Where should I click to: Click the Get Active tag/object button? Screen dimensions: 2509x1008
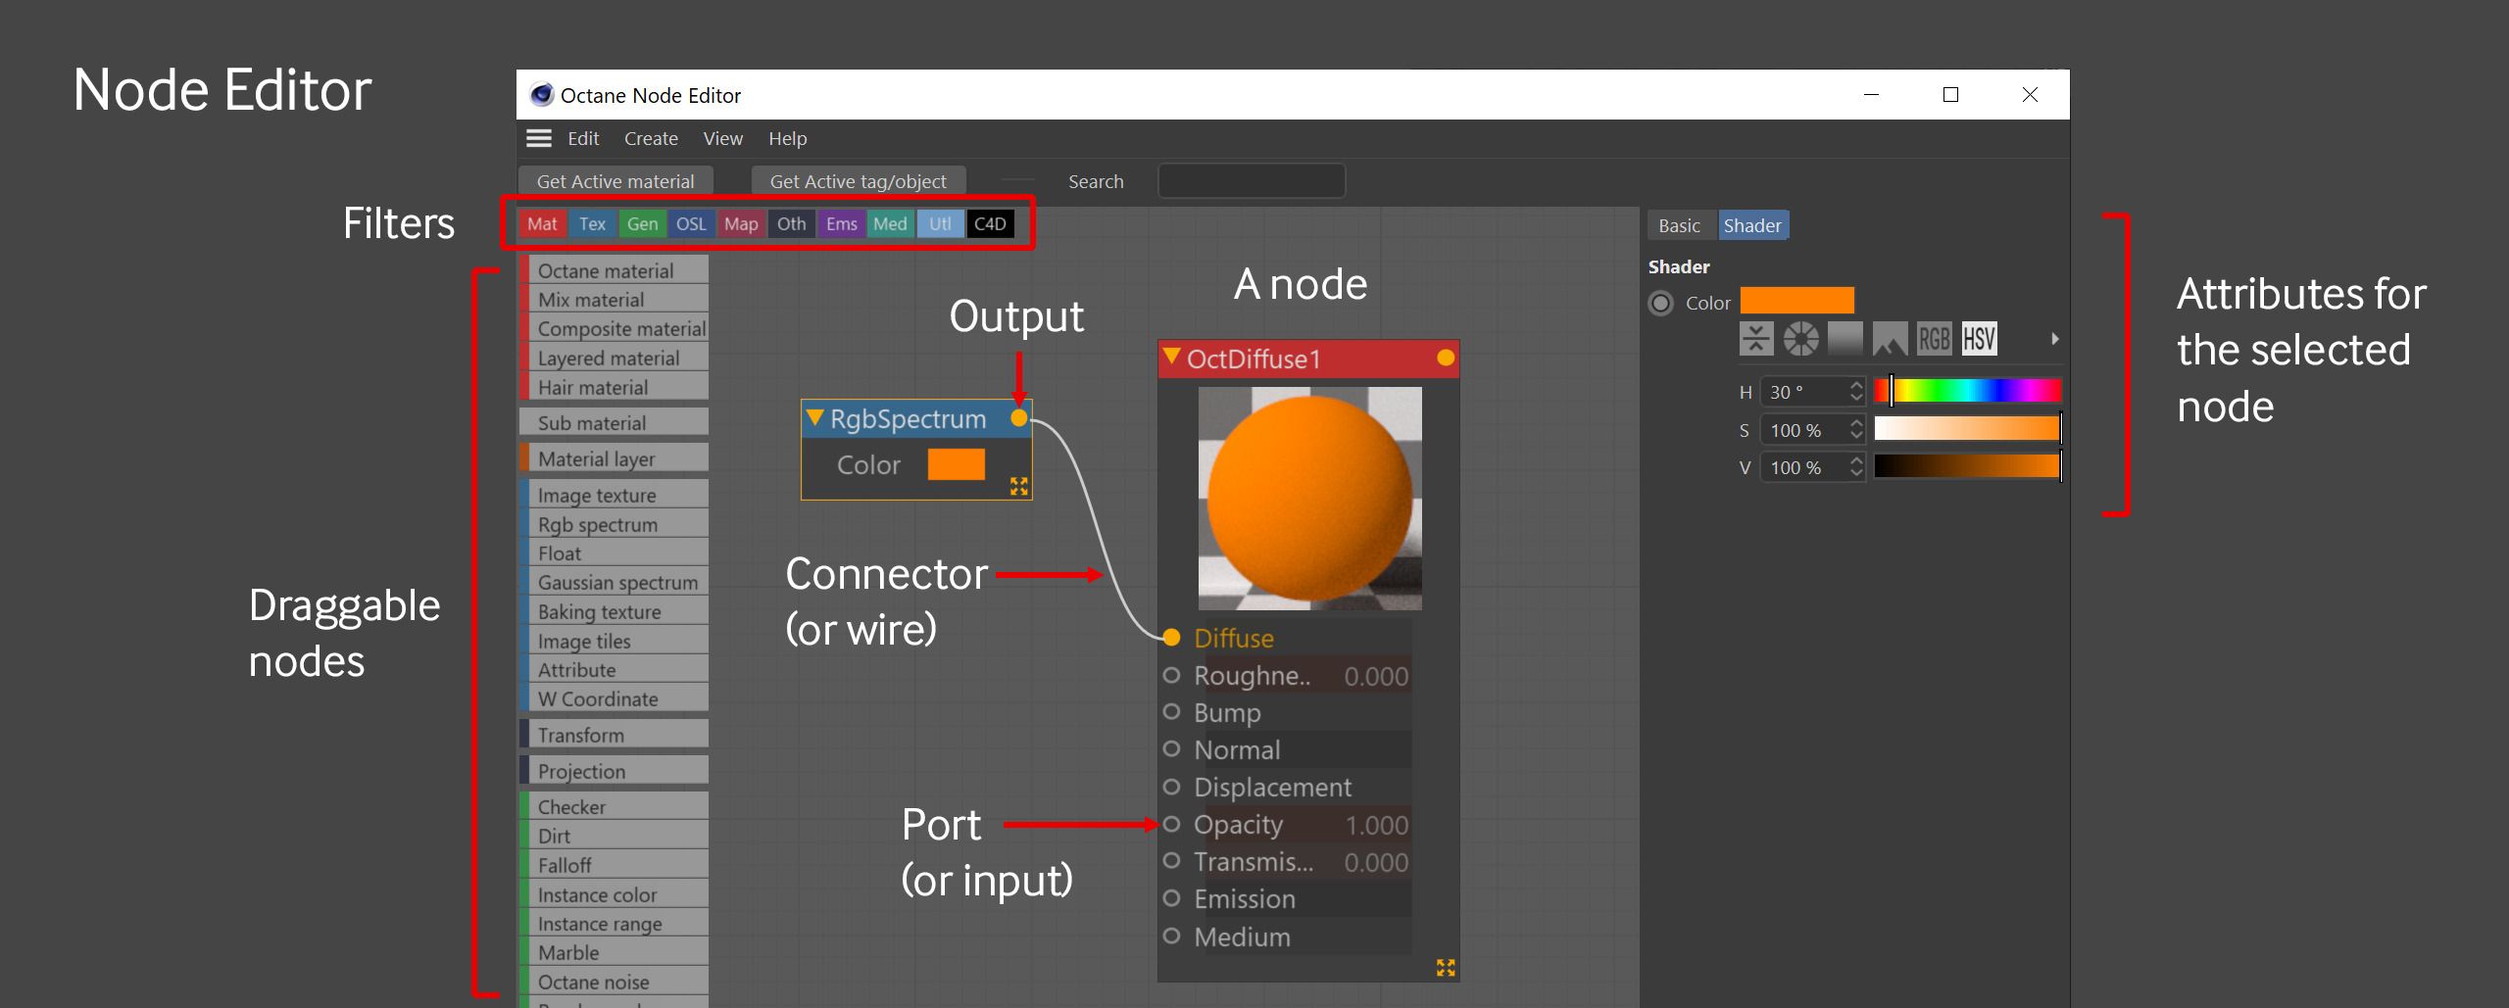point(858,180)
